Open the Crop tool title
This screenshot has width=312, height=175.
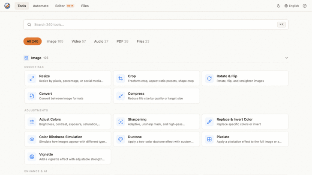(132, 76)
